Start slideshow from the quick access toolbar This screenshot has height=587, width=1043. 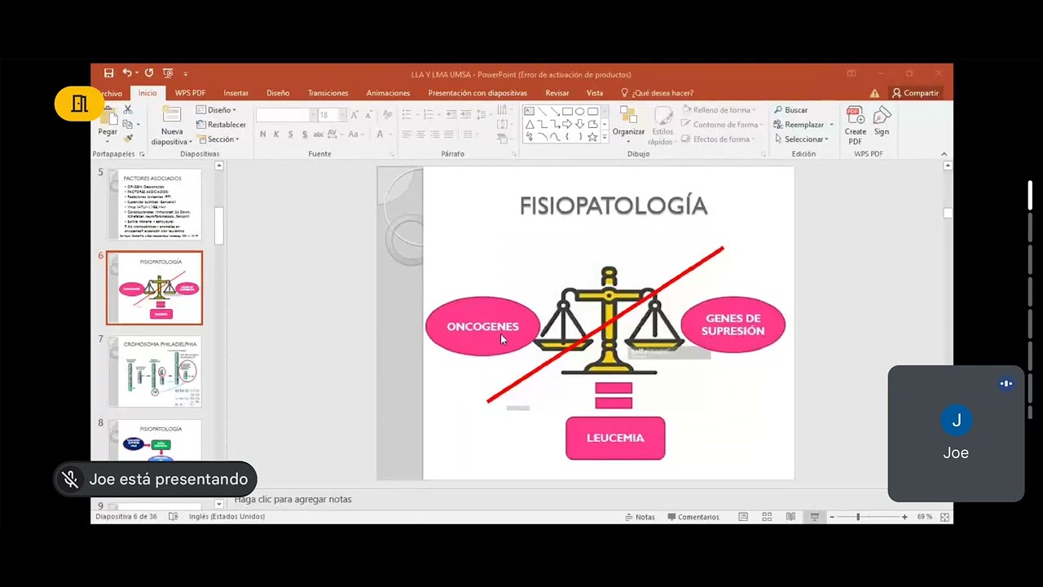coord(168,73)
